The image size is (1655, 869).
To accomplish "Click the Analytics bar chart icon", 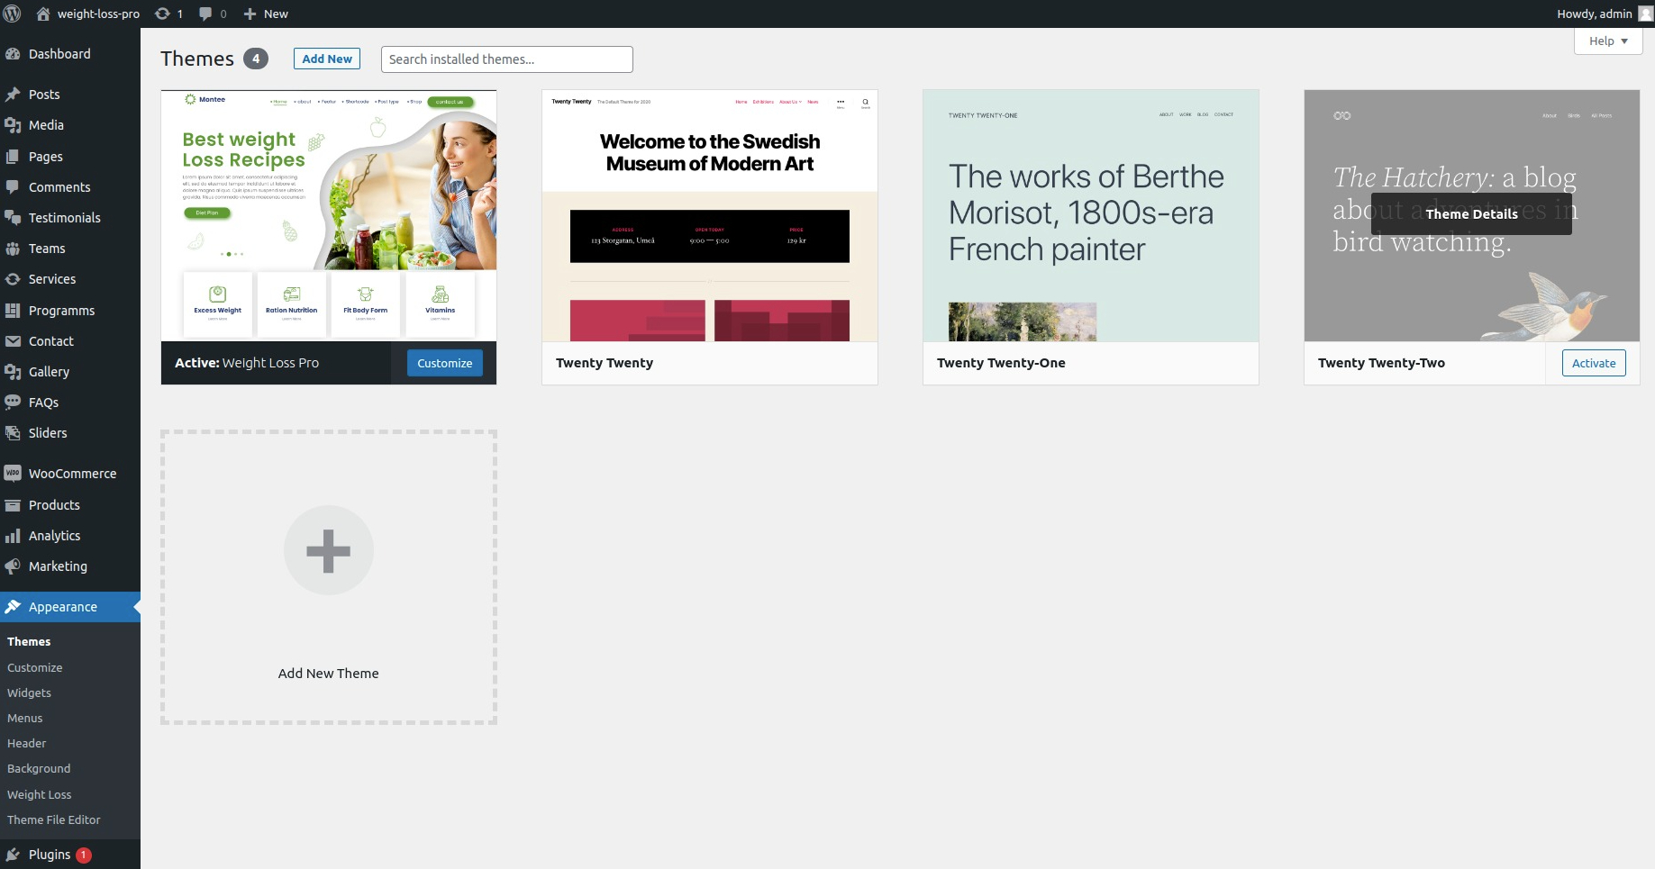I will click(x=13, y=536).
